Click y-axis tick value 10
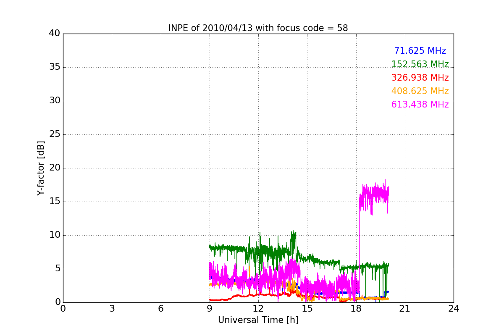 click(55, 235)
